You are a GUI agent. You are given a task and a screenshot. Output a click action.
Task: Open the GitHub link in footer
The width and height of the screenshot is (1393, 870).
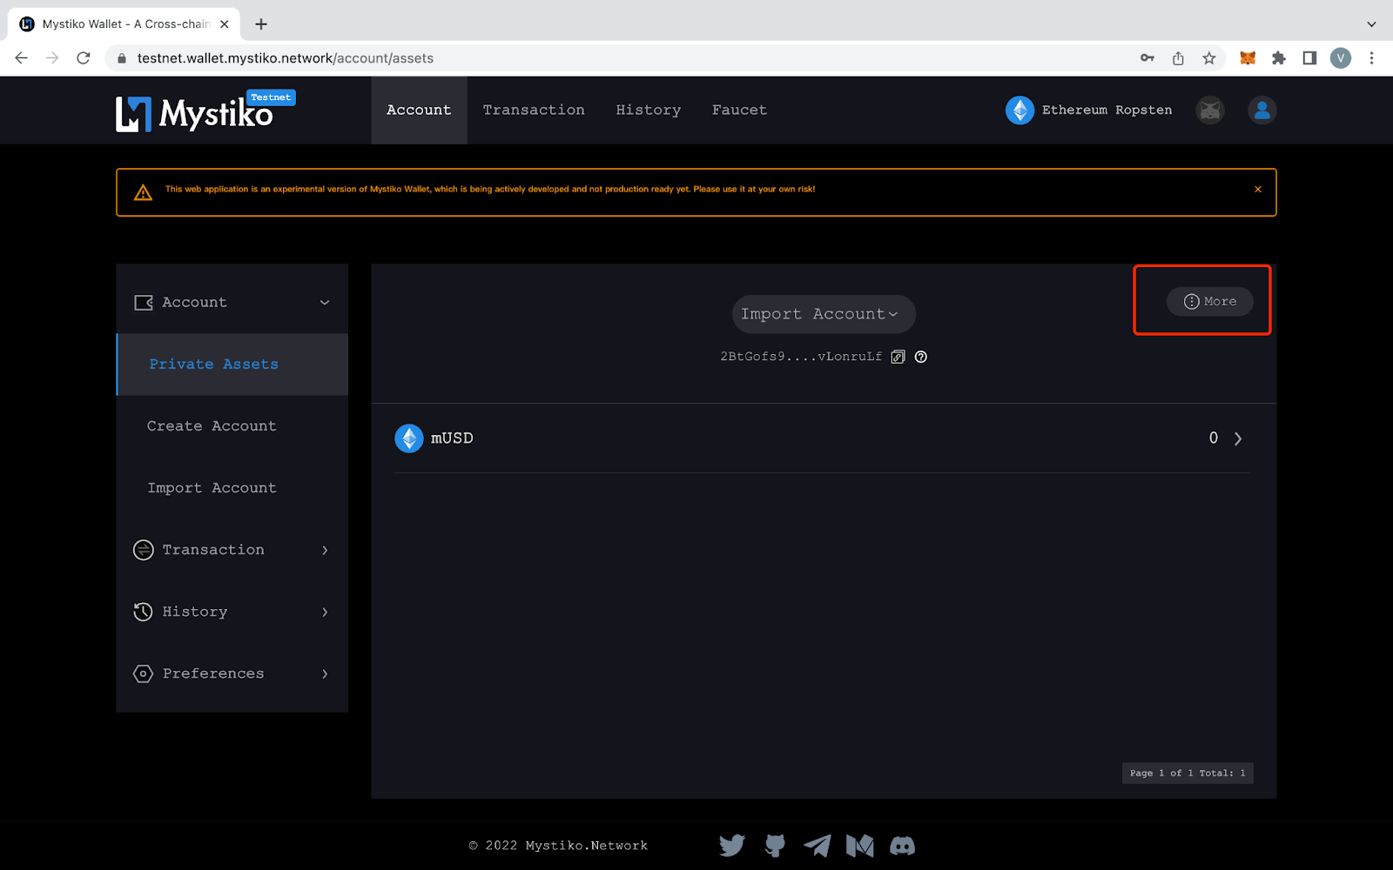click(775, 846)
